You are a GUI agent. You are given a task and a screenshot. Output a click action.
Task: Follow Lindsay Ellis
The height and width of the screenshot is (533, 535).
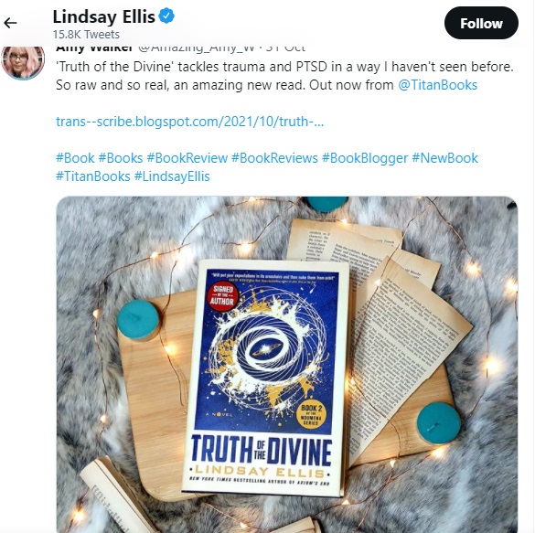pos(481,23)
